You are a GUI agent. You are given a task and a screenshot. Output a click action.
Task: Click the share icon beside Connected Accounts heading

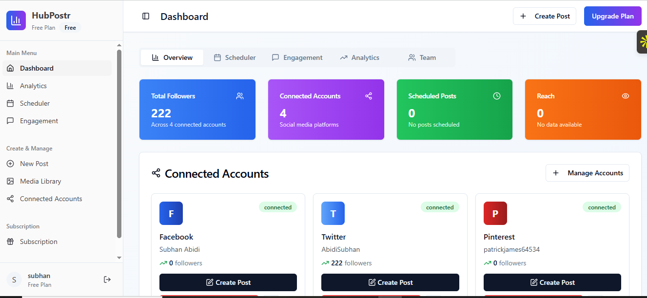tap(156, 173)
